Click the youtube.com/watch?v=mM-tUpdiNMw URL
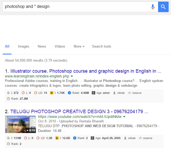The height and width of the screenshot is (152, 171). coord(80,117)
